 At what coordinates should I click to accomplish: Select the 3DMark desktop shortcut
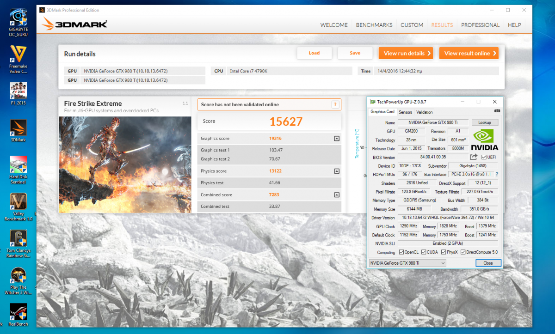tap(18, 131)
